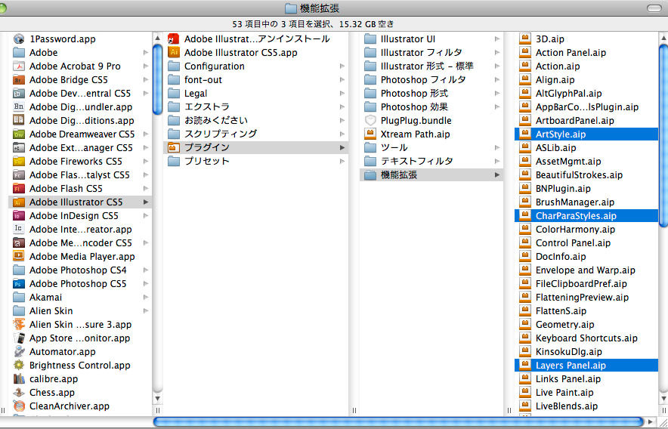
Task: Click the Xtream Path.aip plugin icon
Action: tap(370, 134)
